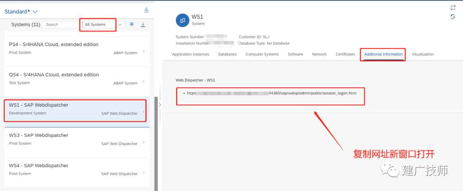Open the Software tab
463x191 pixels.
tap(295, 54)
